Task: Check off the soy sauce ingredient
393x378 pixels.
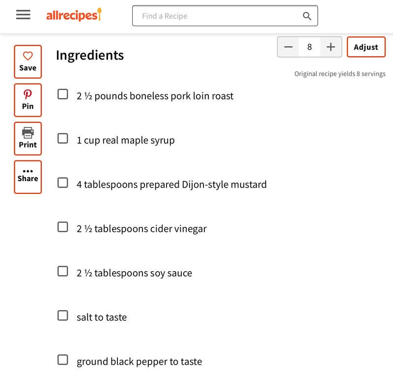Action: tap(63, 271)
